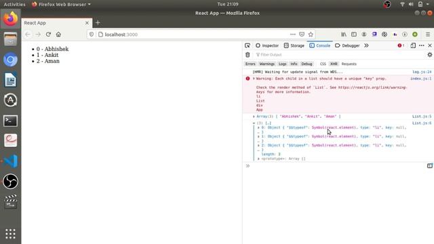Open the Firefox hamburger menu
The height and width of the screenshot is (244, 434).
click(428, 35)
